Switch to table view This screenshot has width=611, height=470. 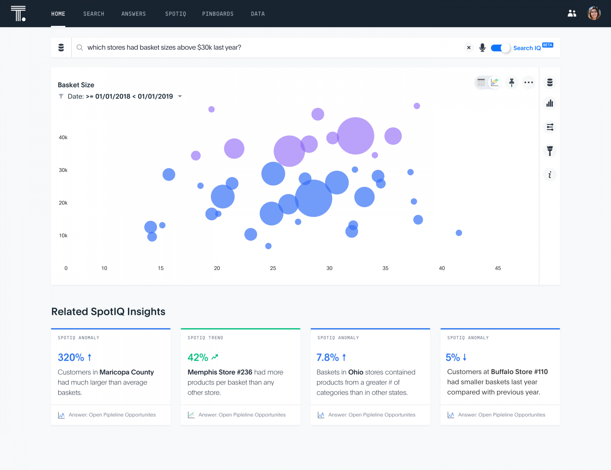pos(481,82)
